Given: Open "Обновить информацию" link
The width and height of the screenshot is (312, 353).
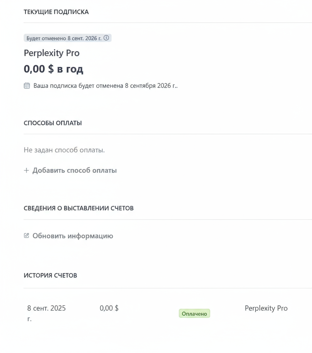Looking at the screenshot, I should tap(73, 236).
